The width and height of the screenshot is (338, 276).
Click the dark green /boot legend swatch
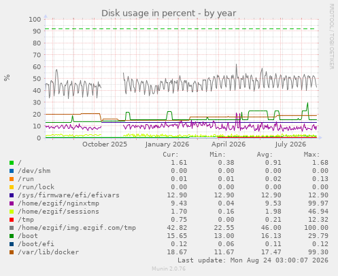(12, 236)
